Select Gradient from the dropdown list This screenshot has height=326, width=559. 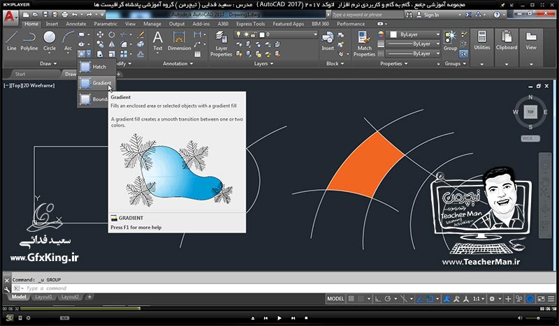click(x=96, y=83)
